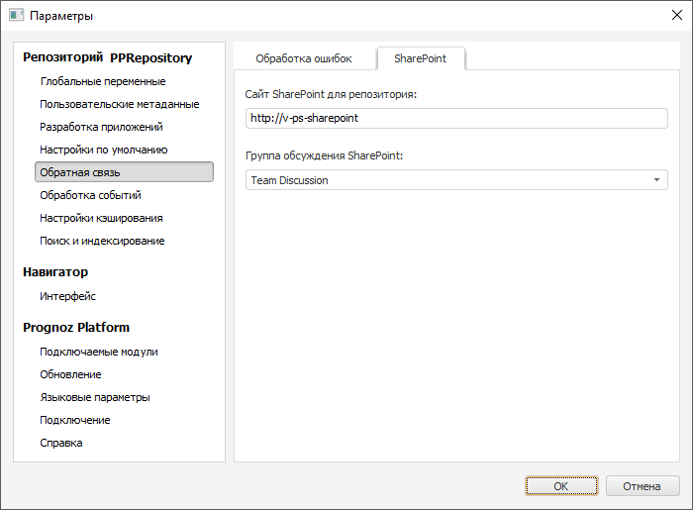693x510 pixels.
Task: Open Настройки кэширования section
Action: point(101,218)
